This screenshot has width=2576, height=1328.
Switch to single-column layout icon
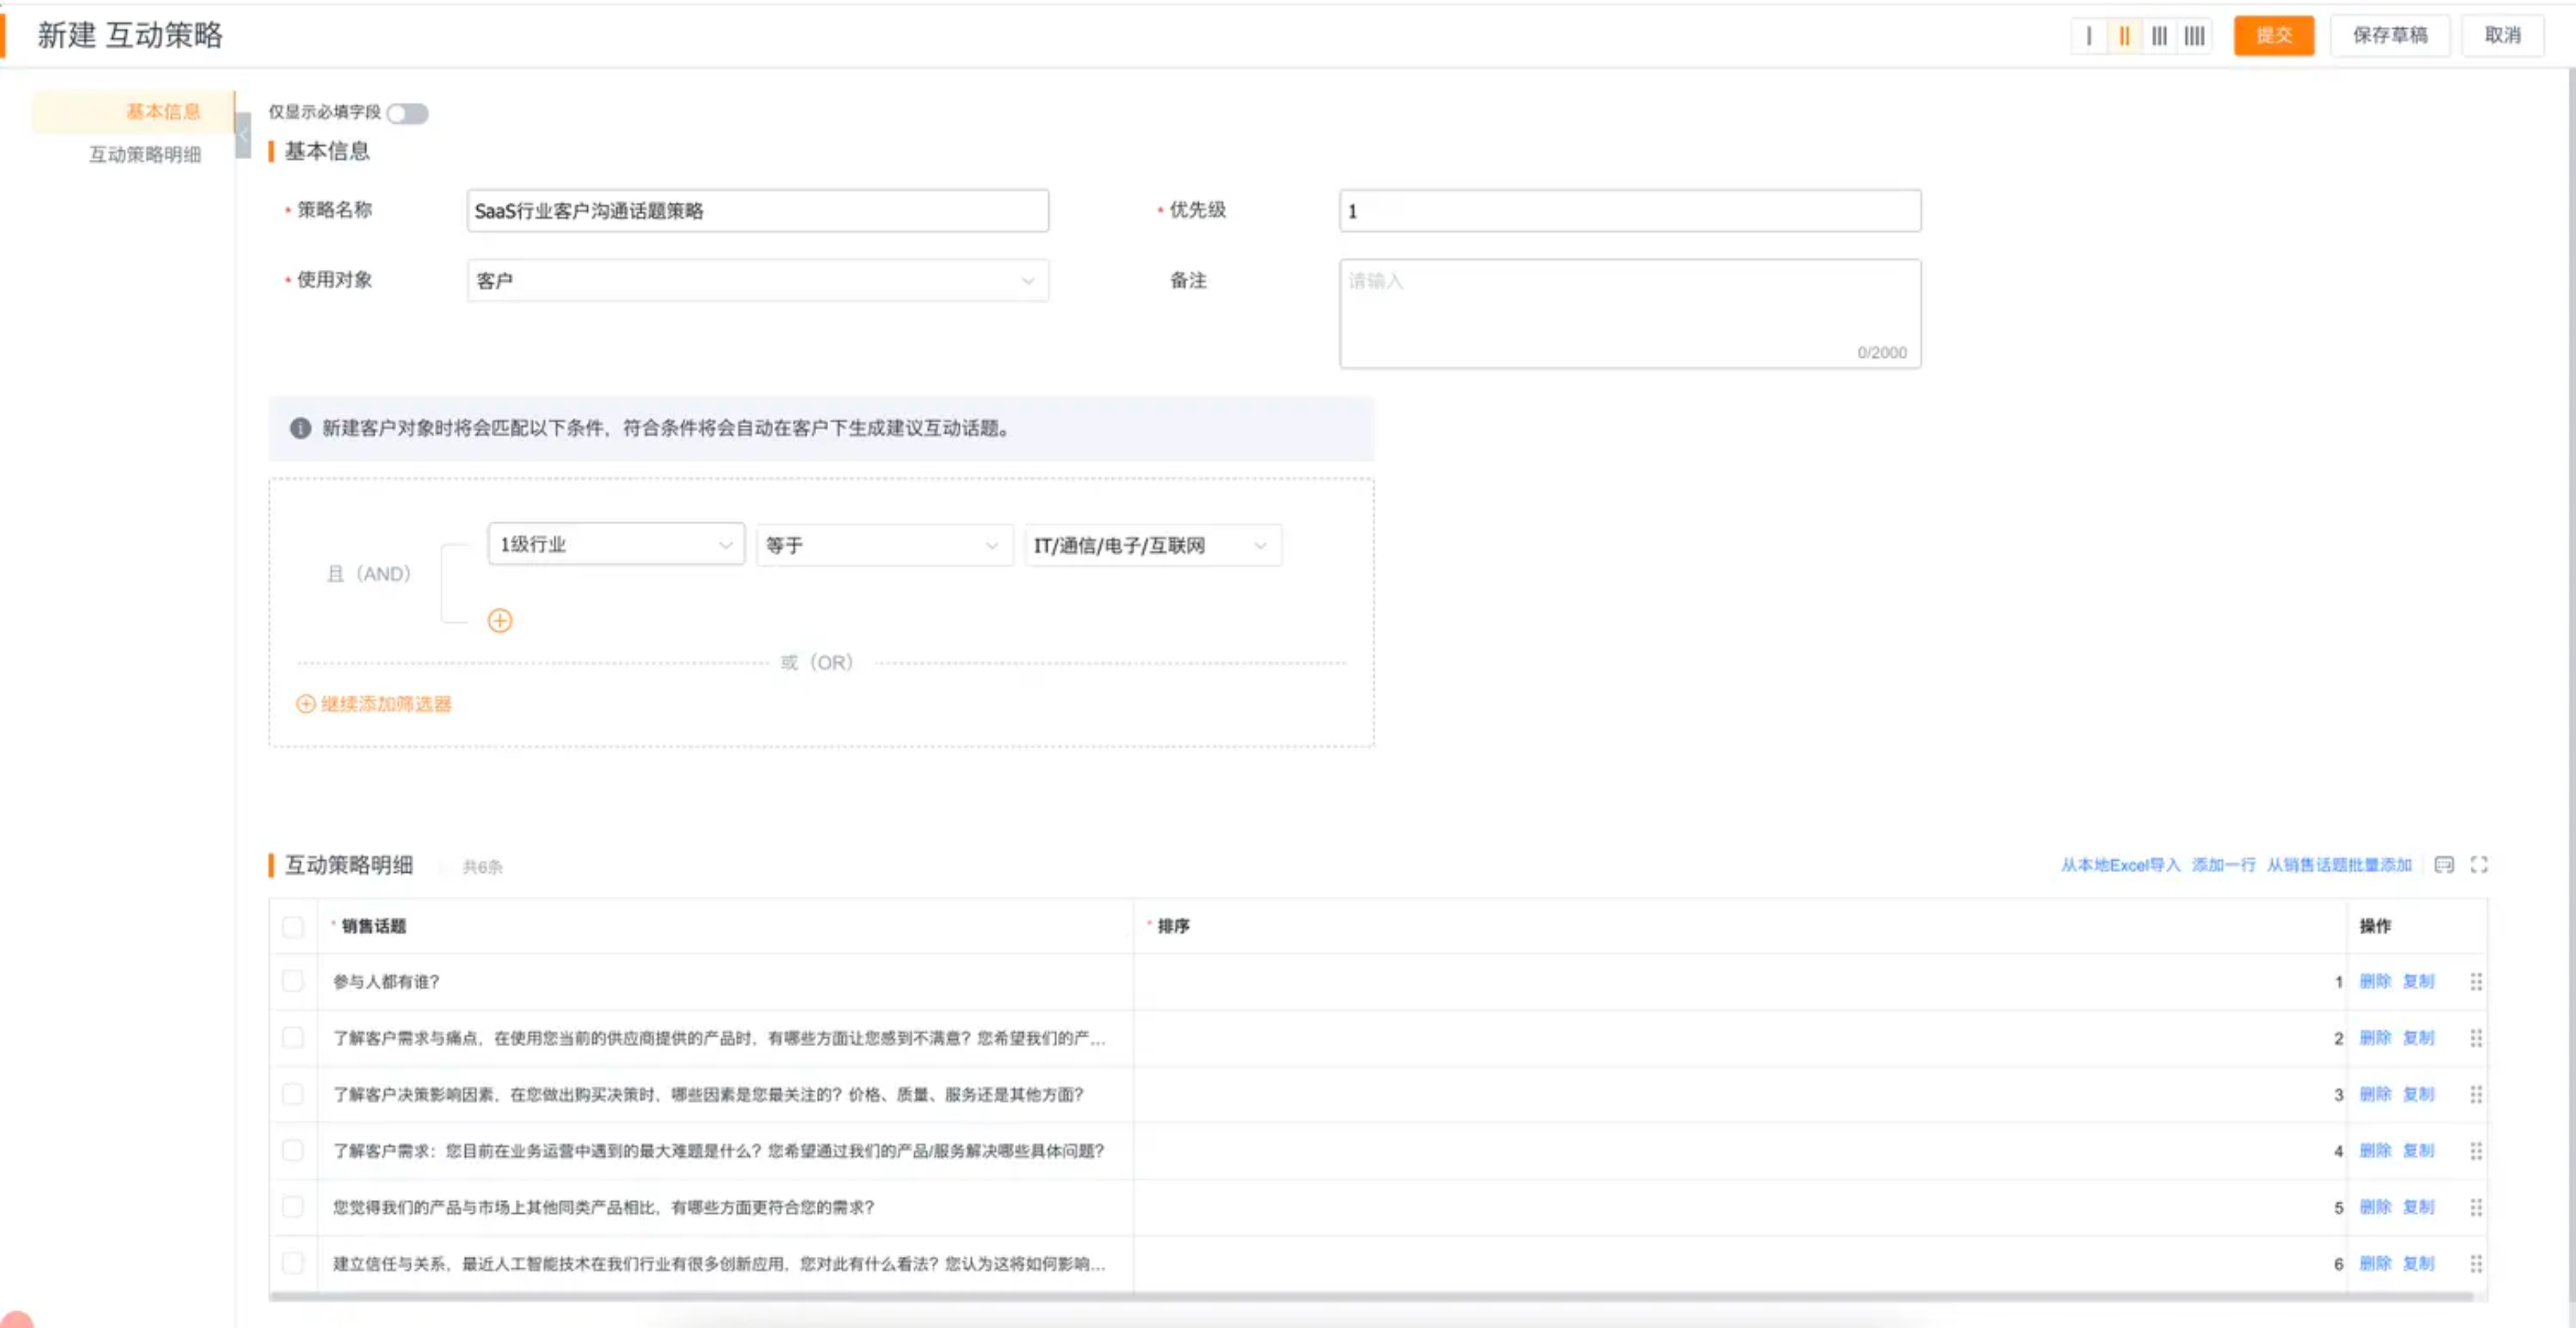(2089, 36)
